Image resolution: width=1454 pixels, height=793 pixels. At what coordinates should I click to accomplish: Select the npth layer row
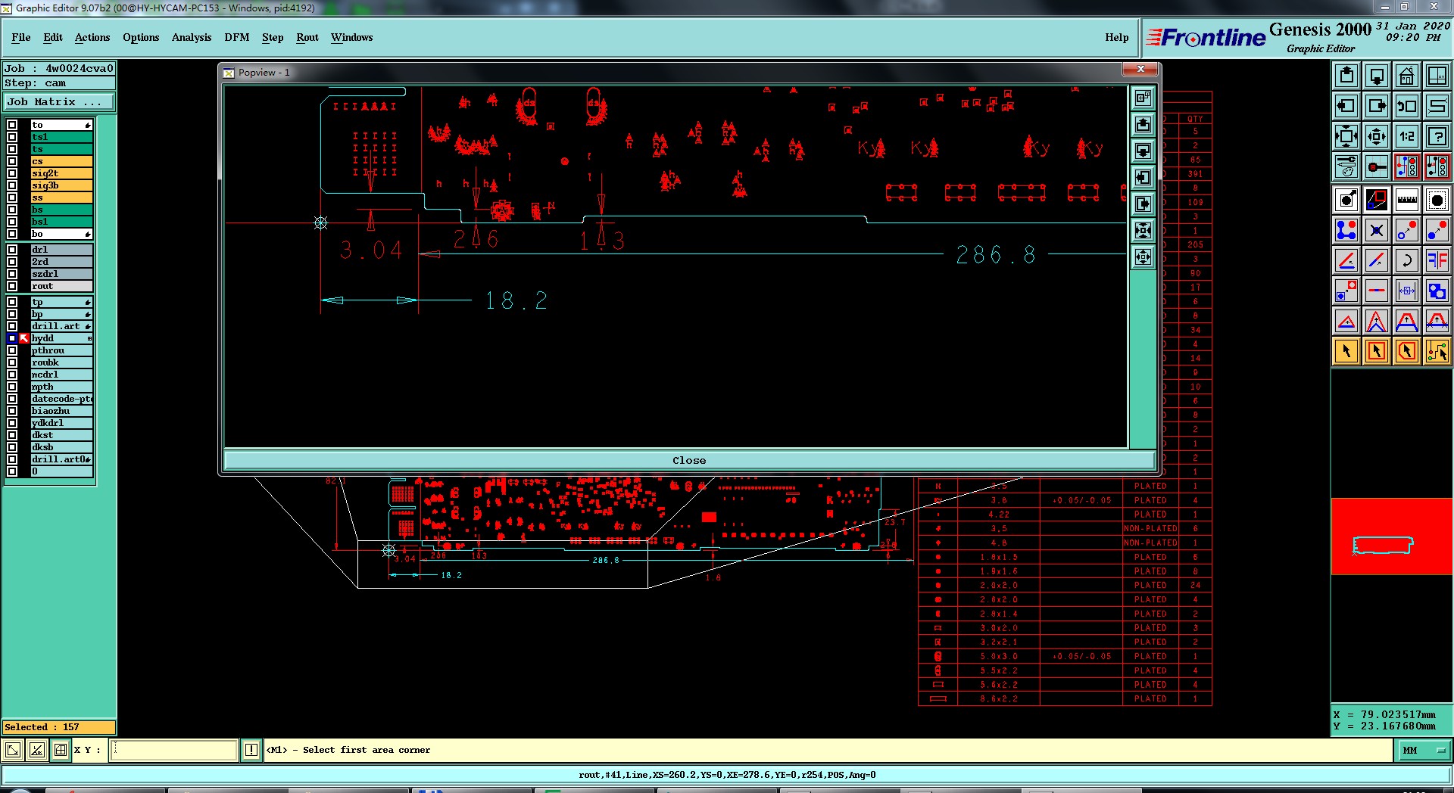pos(61,387)
